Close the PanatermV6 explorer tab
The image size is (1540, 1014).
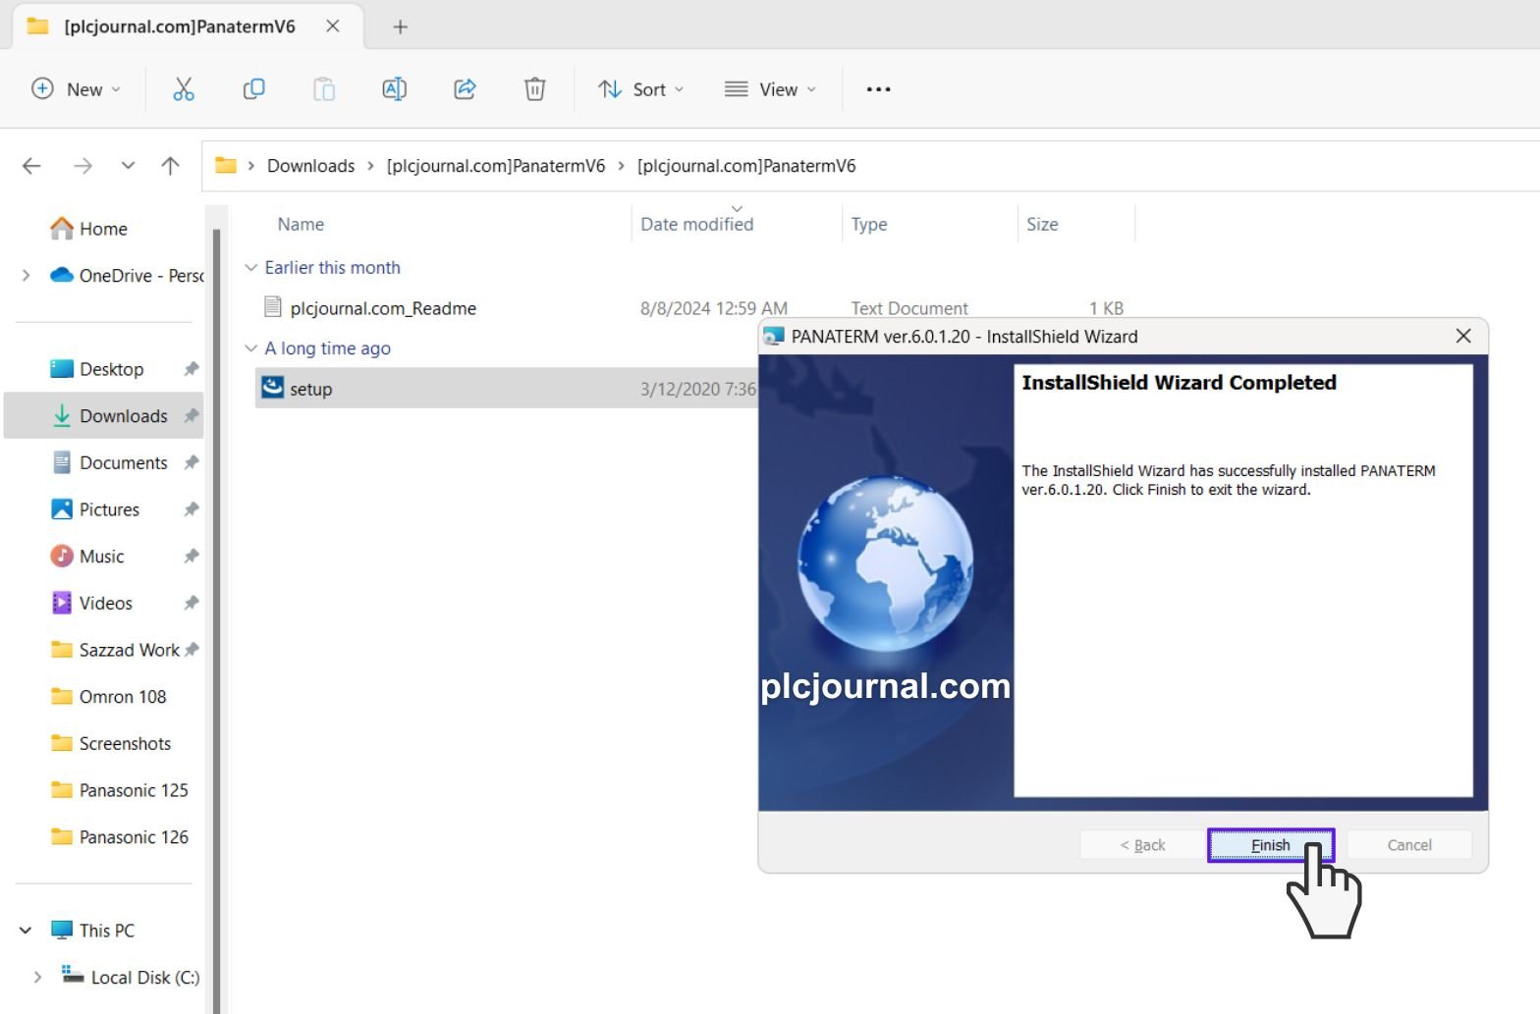coord(333,27)
